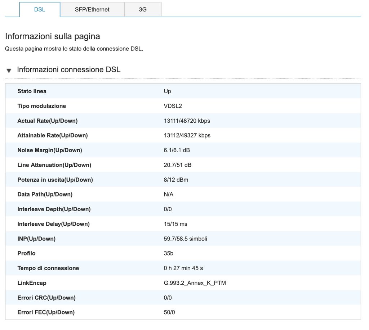Open the 3G tab
Viewport: 369px width, 330px height.
tap(143, 9)
